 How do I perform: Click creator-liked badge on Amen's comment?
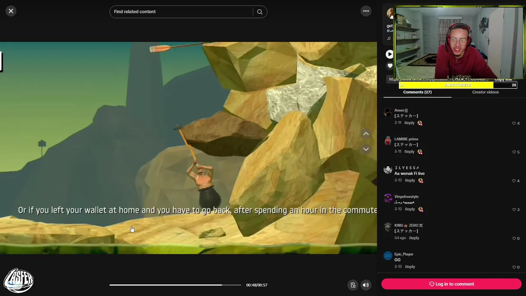420,123
